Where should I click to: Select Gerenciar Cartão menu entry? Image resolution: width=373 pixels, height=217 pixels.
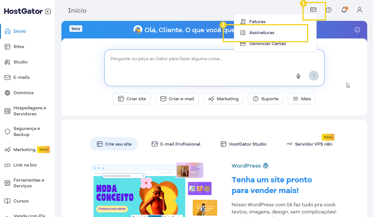[267, 44]
